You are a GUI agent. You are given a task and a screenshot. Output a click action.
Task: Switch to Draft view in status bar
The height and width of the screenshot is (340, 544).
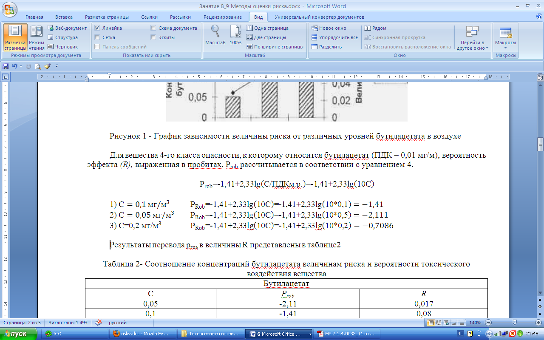tap(462, 323)
